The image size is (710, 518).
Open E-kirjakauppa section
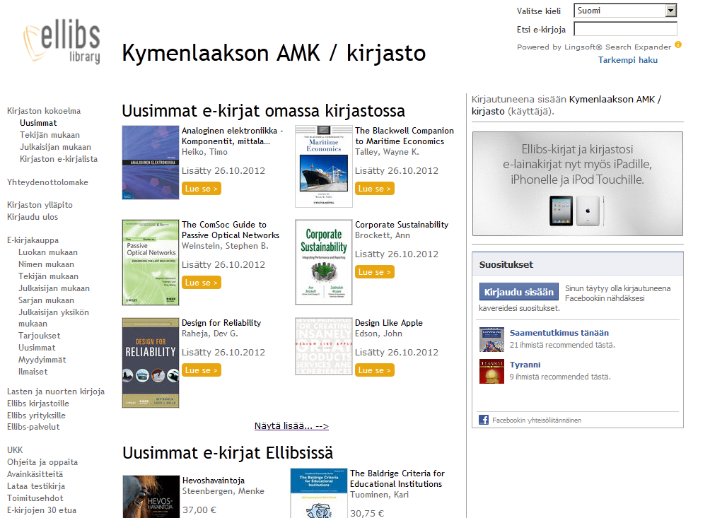pyautogui.click(x=33, y=240)
